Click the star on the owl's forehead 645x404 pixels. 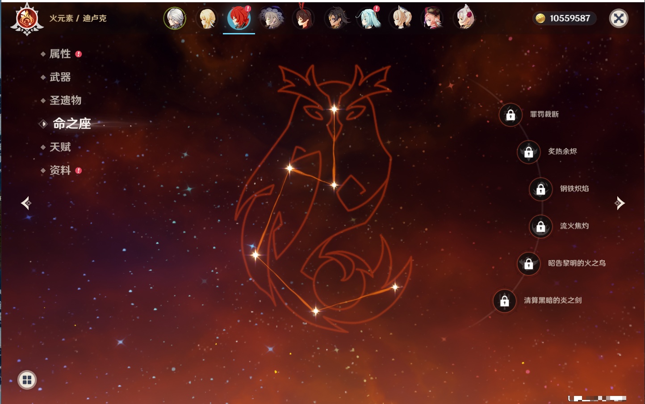point(334,108)
